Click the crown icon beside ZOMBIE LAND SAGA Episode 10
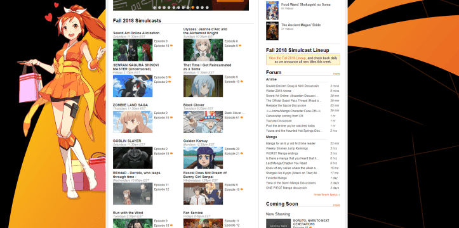The width and height of the screenshot is (459, 228). pyautogui.click(x=171, y=118)
